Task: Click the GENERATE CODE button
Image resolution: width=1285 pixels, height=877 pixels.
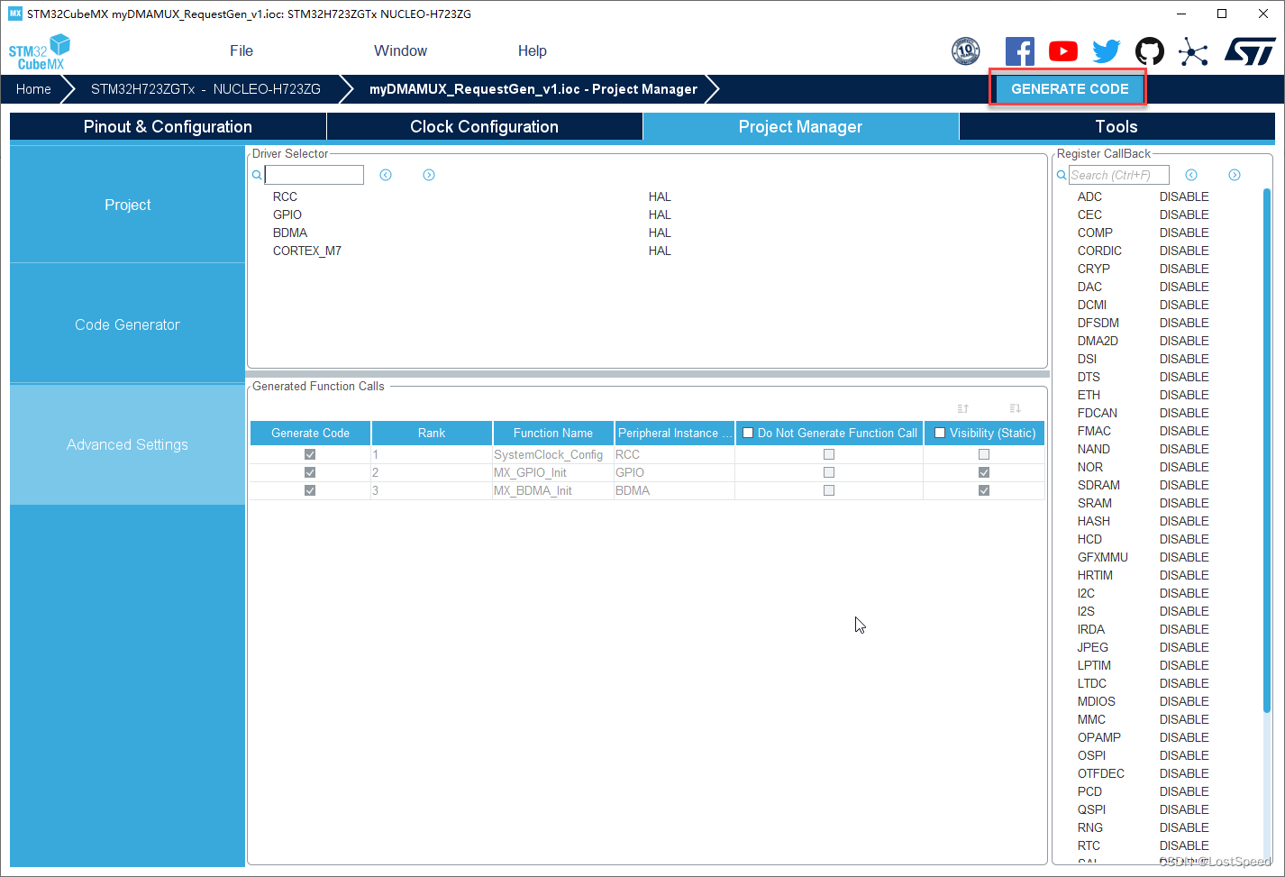Action: click(x=1070, y=88)
